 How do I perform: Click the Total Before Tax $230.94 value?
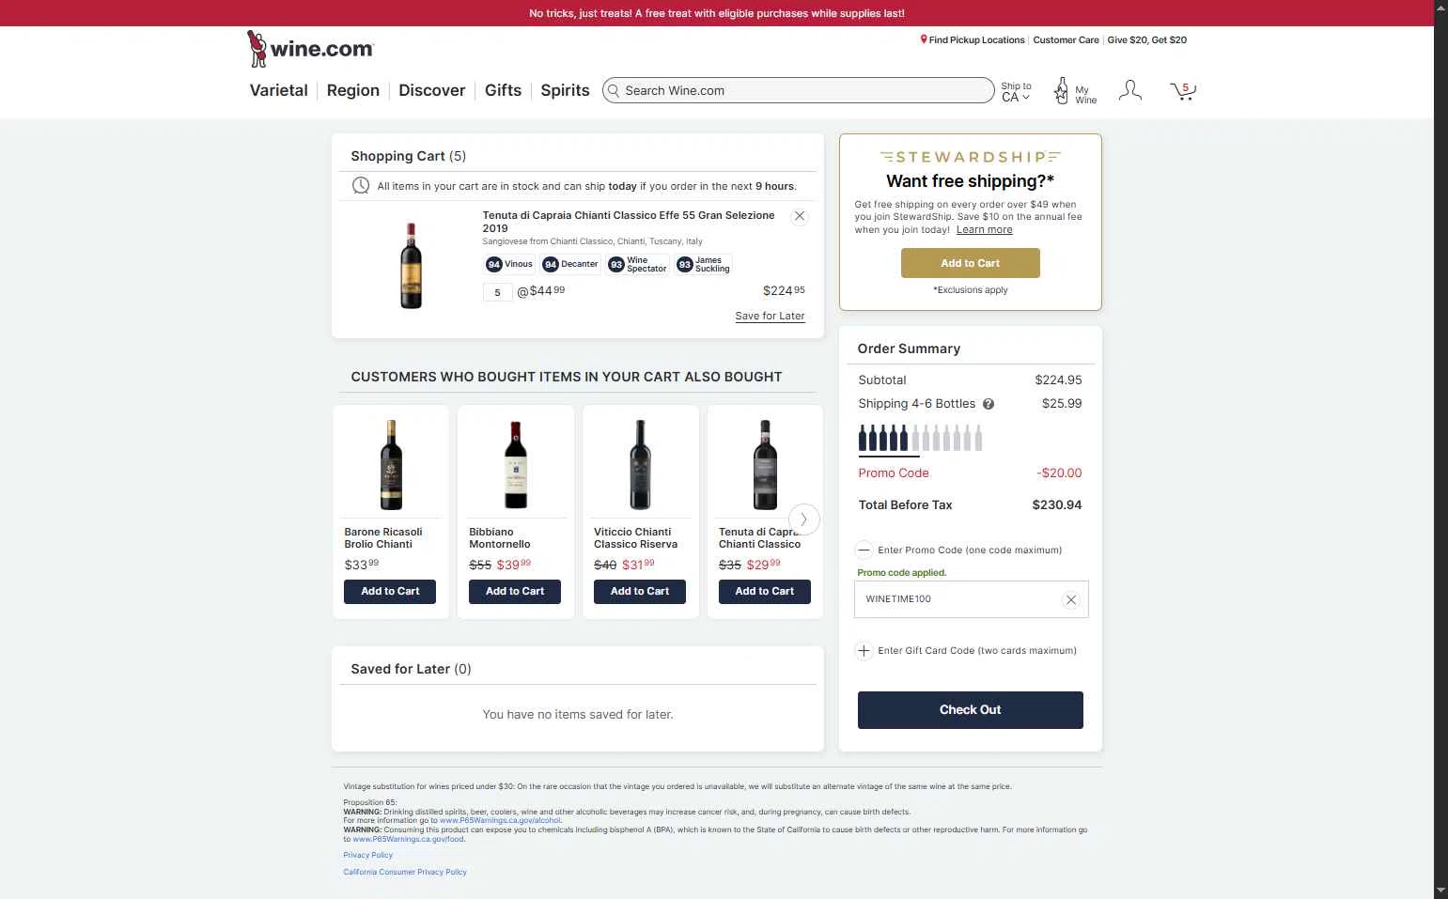[1057, 504]
